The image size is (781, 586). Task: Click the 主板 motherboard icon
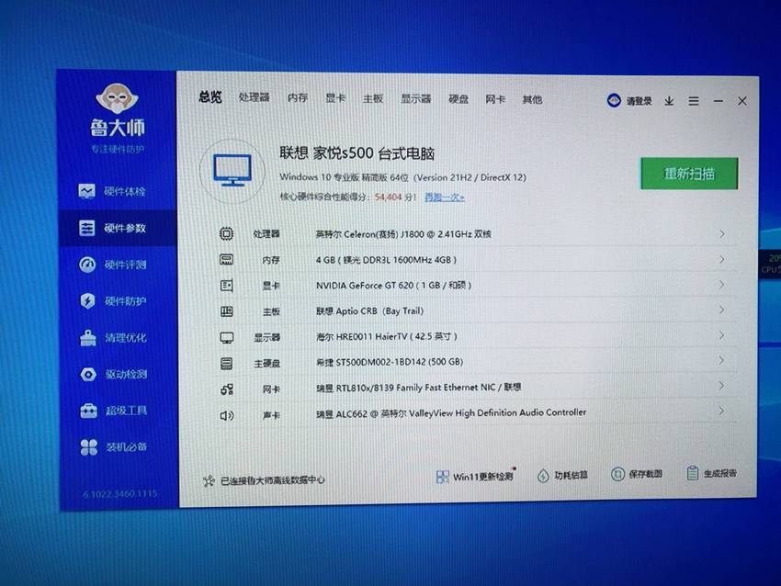click(x=227, y=311)
